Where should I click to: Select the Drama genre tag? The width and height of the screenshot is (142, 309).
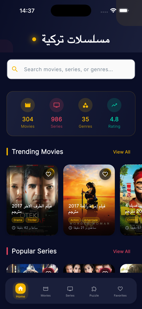click(18, 220)
